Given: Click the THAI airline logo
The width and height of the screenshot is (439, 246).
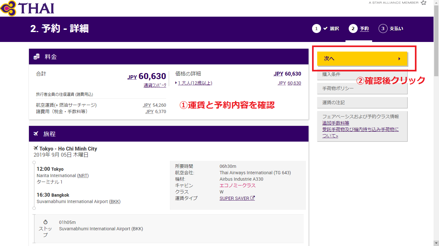Looking at the screenshot, I should click(x=27, y=8).
